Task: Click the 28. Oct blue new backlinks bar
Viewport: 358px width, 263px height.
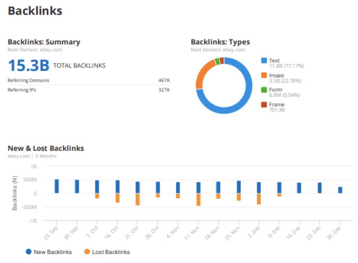Action: click(x=158, y=187)
